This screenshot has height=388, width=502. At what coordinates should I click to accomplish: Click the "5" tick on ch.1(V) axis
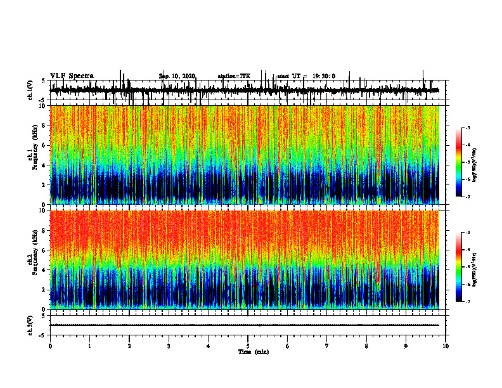coord(44,81)
